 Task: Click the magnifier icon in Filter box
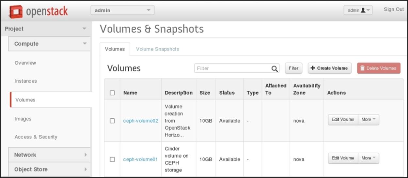click(x=275, y=68)
